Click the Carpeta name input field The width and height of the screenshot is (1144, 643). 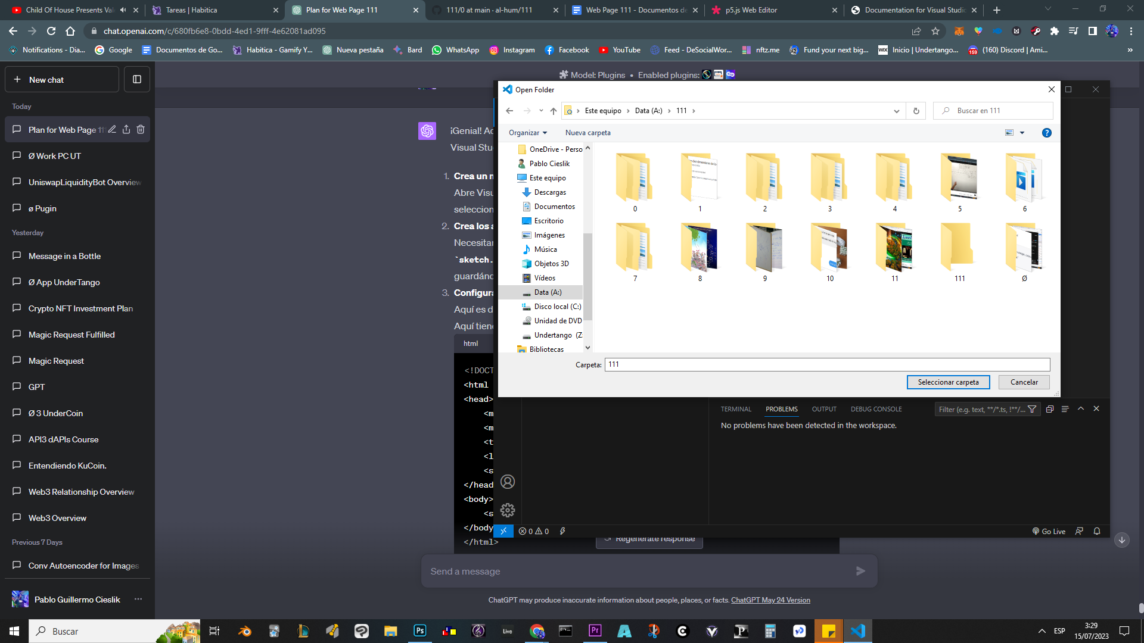coord(827,364)
